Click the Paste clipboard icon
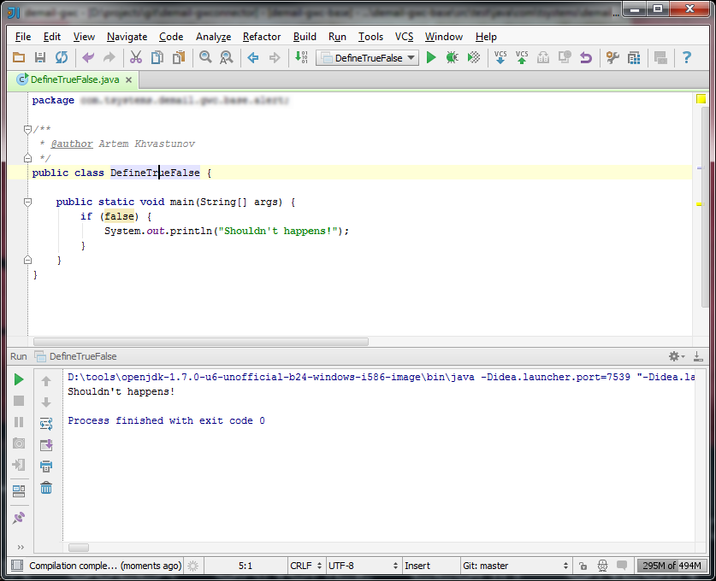Screen dimensions: 716x581 179,57
